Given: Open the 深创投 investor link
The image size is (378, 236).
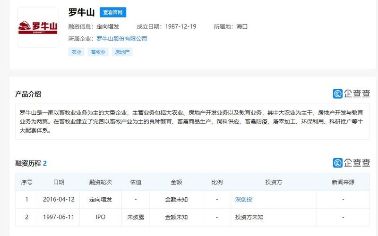Looking at the screenshot, I should (244, 199).
